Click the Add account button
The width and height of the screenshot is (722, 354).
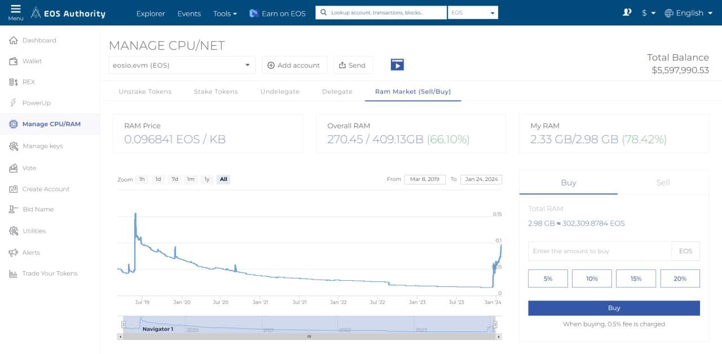point(293,65)
